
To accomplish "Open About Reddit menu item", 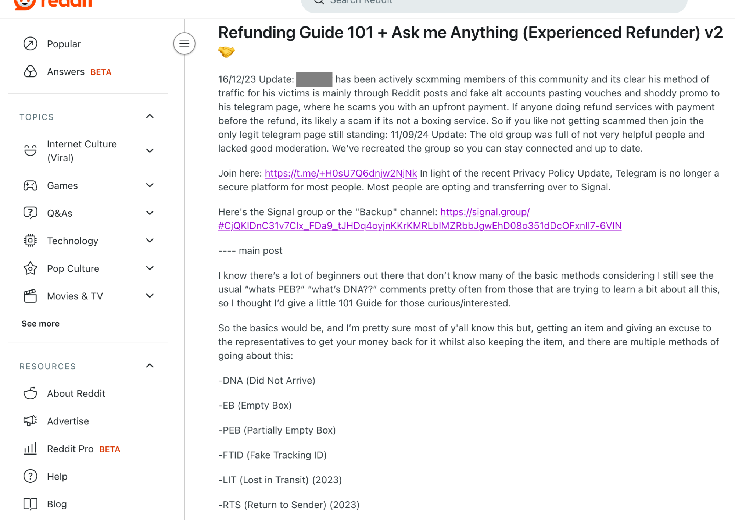I will 76,393.
